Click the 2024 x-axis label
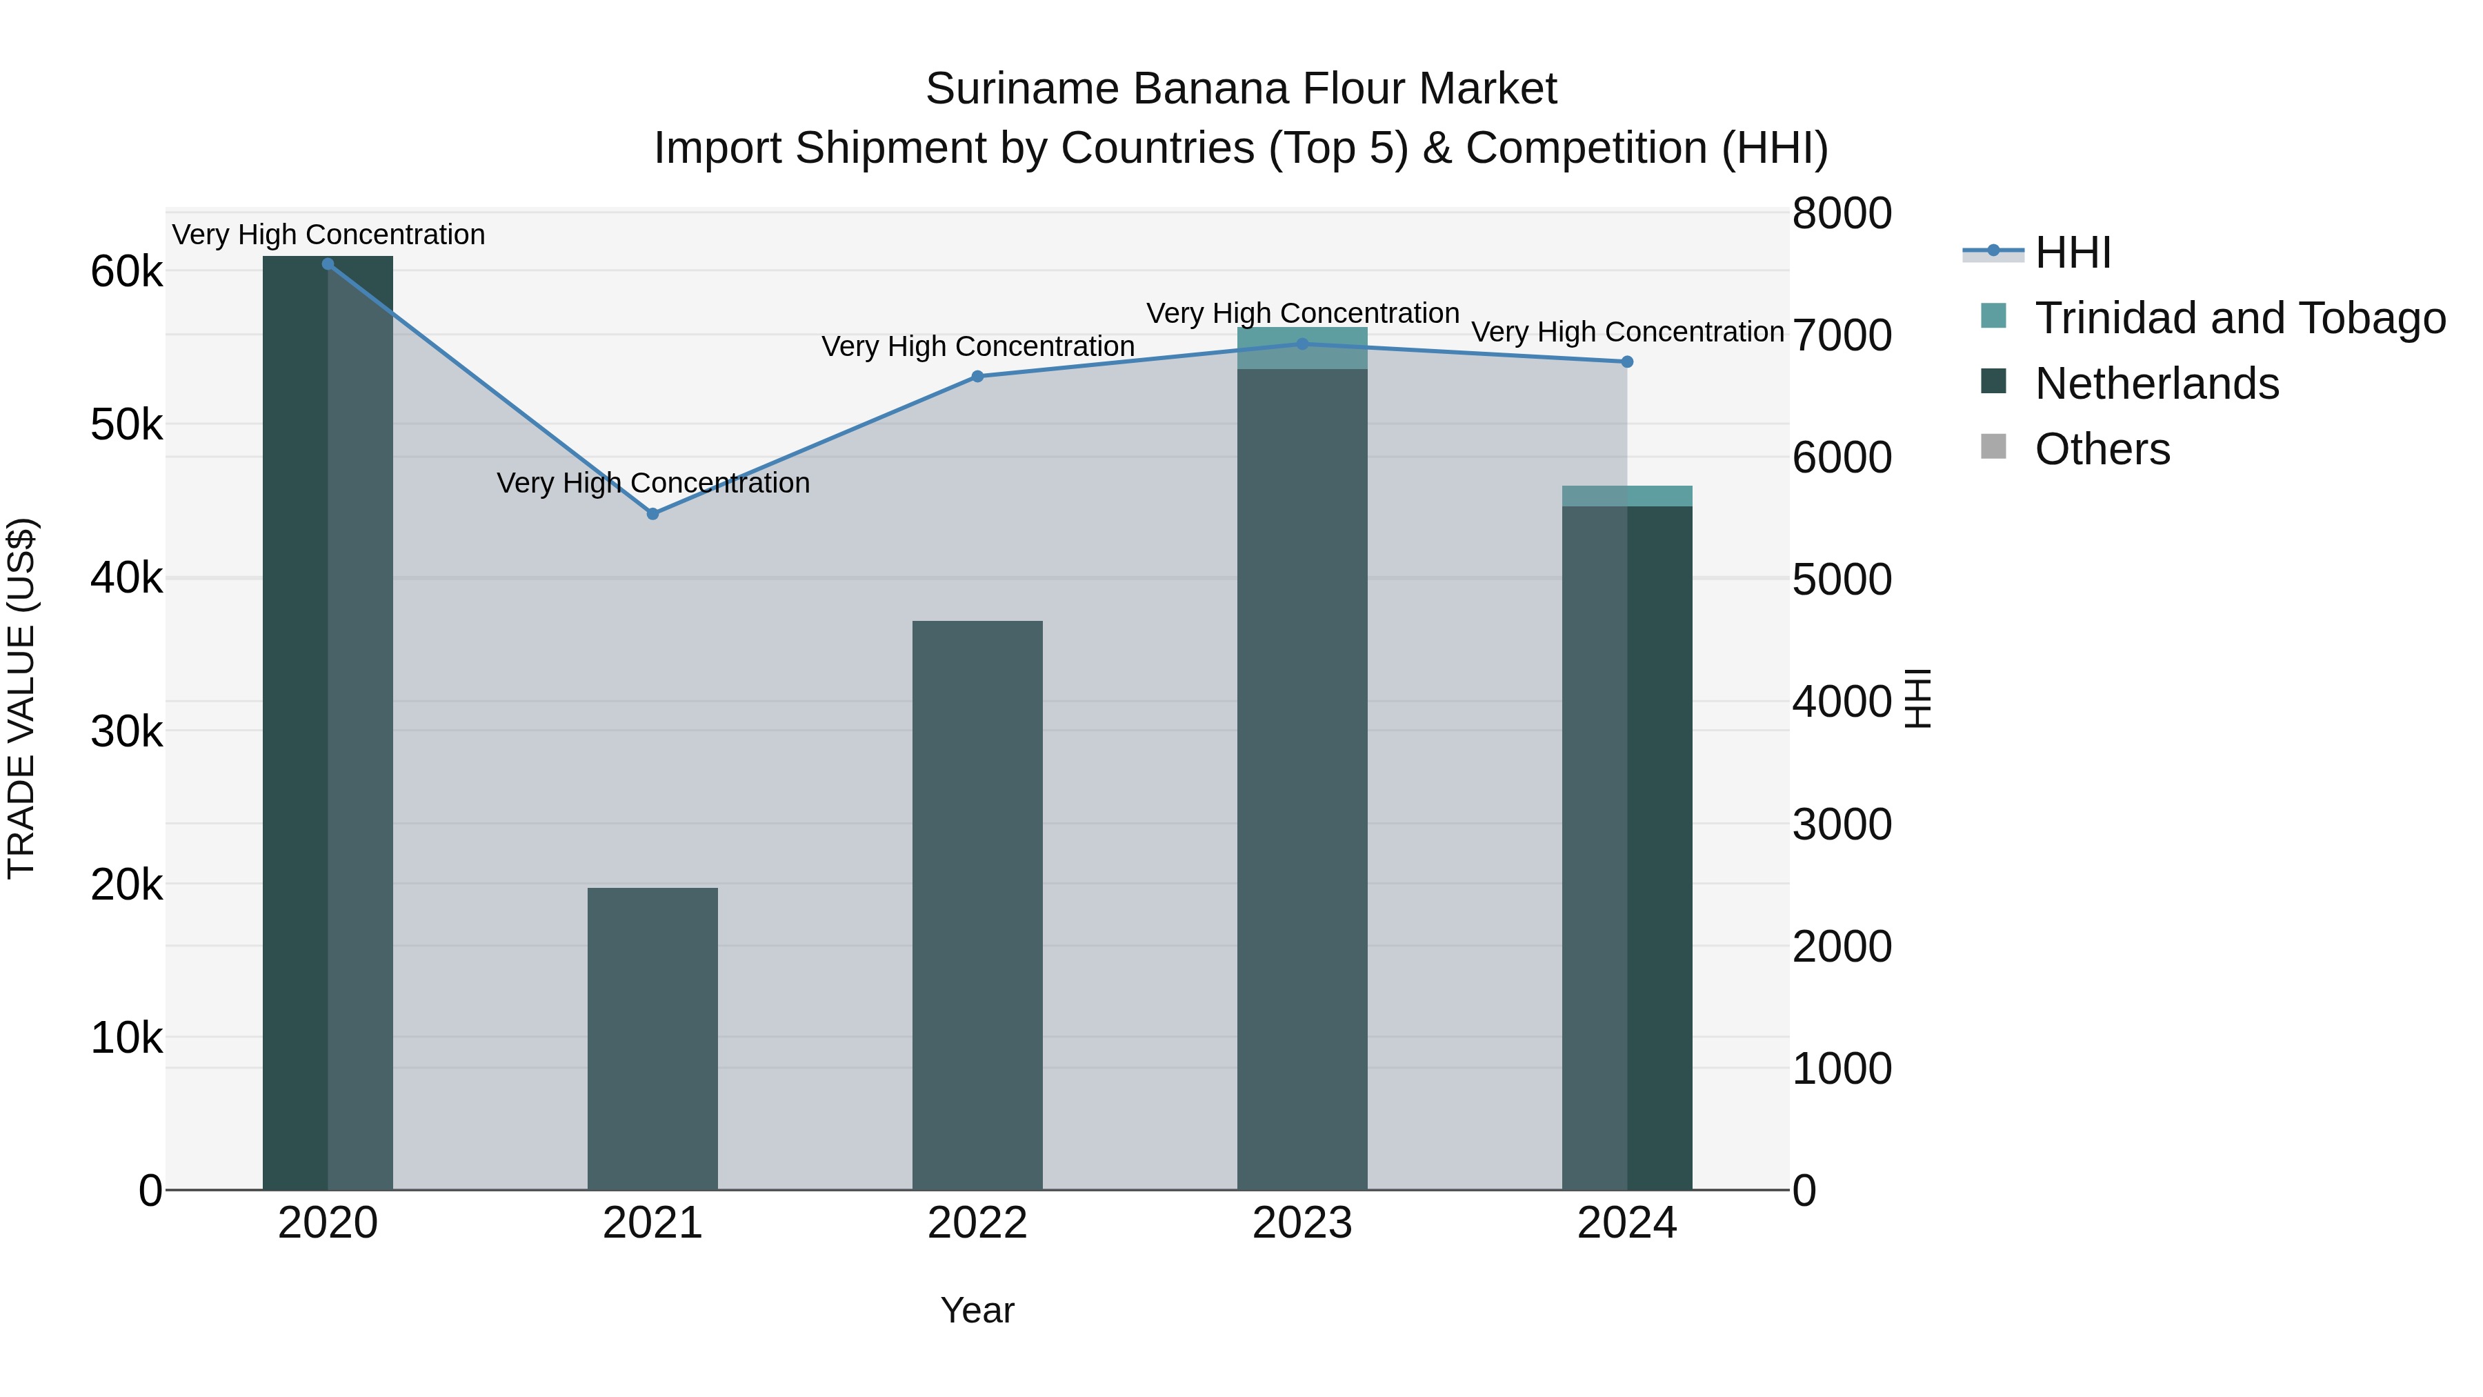Viewport: 2483px width, 1397px height. [1627, 1223]
